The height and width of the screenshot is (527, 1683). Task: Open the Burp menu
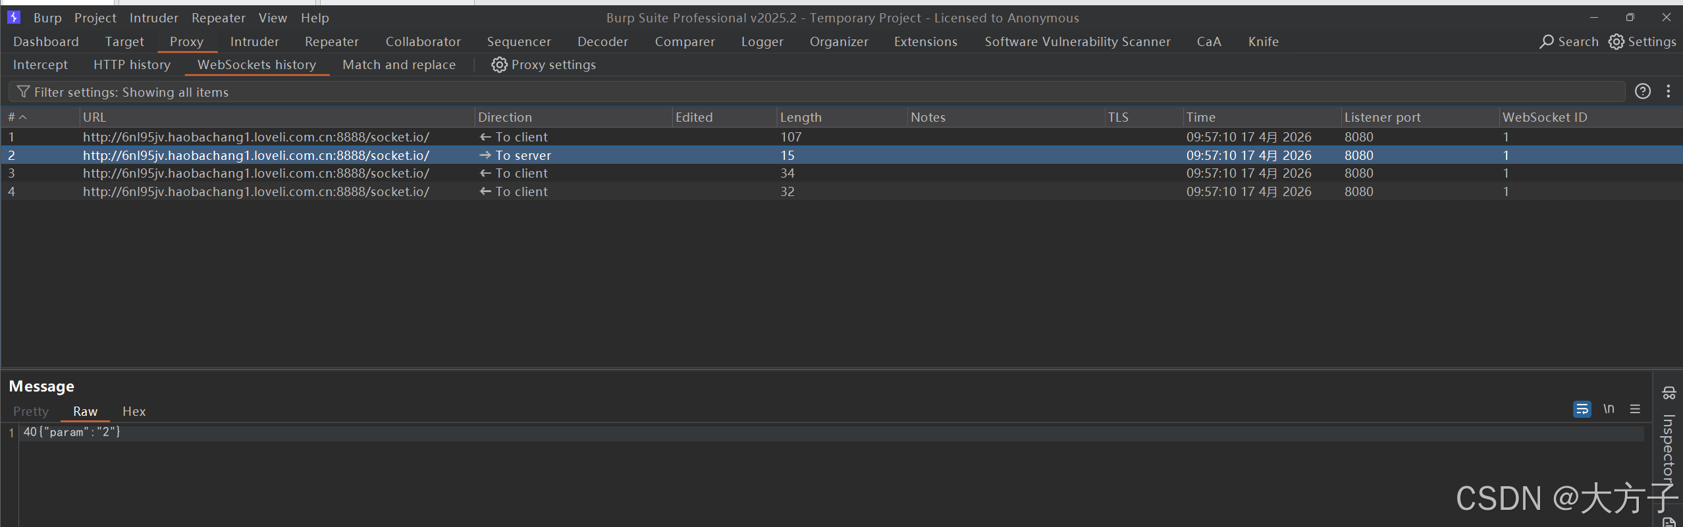[47, 18]
